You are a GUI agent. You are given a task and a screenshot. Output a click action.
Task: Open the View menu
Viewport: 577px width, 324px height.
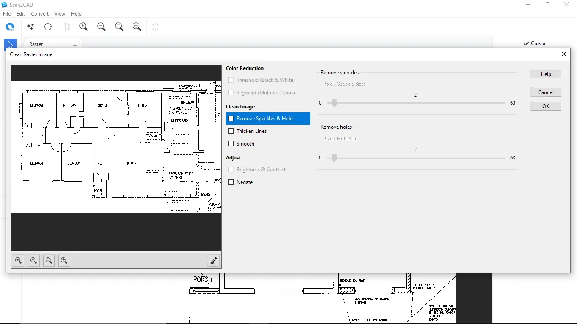tap(60, 14)
